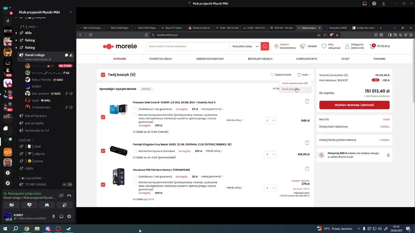Add a server in Discord sidebar
Viewport: 415px width, 233px height.
click(x=8, y=173)
